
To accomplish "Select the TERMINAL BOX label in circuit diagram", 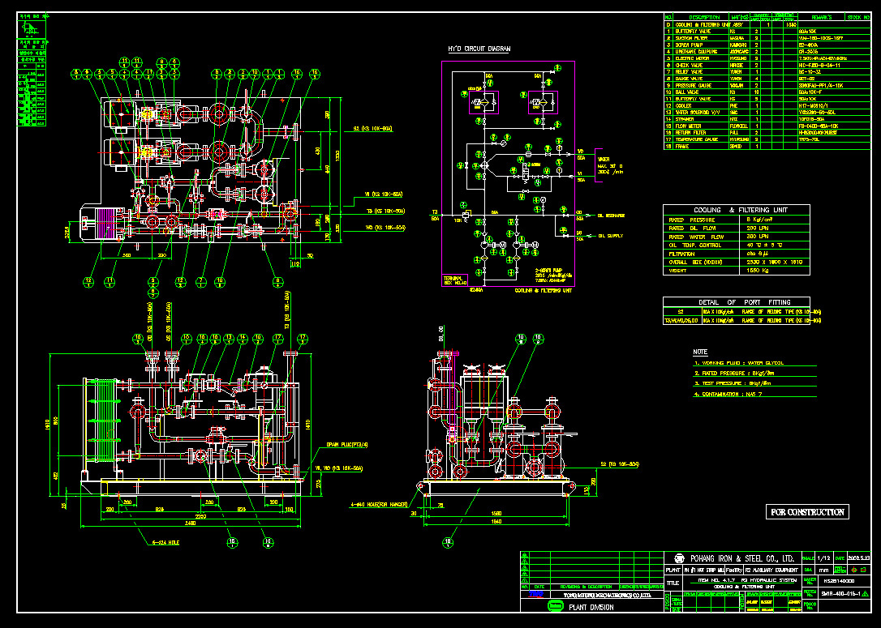I will (454, 280).
